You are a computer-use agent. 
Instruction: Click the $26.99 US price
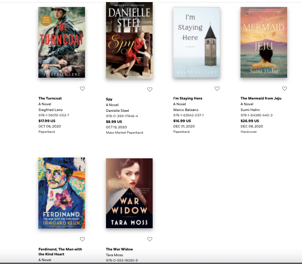(250, 121)
